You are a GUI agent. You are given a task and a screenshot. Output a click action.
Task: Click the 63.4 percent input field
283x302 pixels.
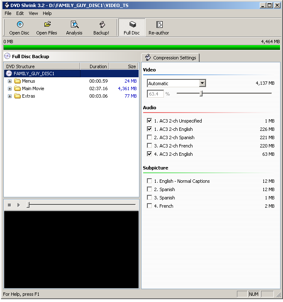pyautogui.click(x=155, y=94)
